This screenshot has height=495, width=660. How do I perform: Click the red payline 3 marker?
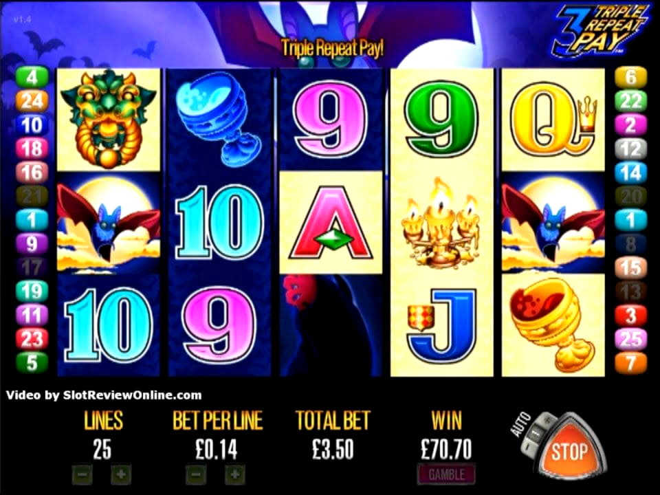pos(630,316)
